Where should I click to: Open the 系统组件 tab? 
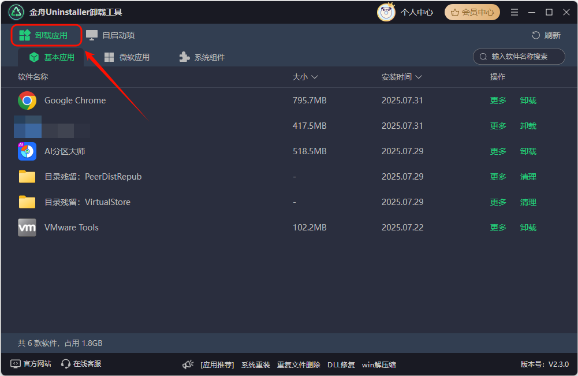tap(202, 57)
